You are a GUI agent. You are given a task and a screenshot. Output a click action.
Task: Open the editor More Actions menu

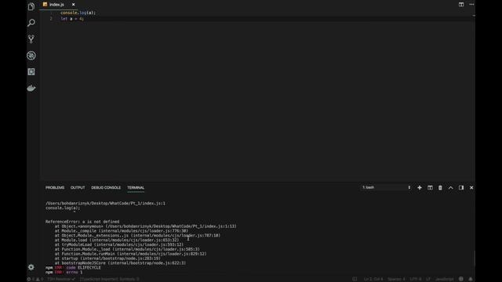tap(471, 5)
